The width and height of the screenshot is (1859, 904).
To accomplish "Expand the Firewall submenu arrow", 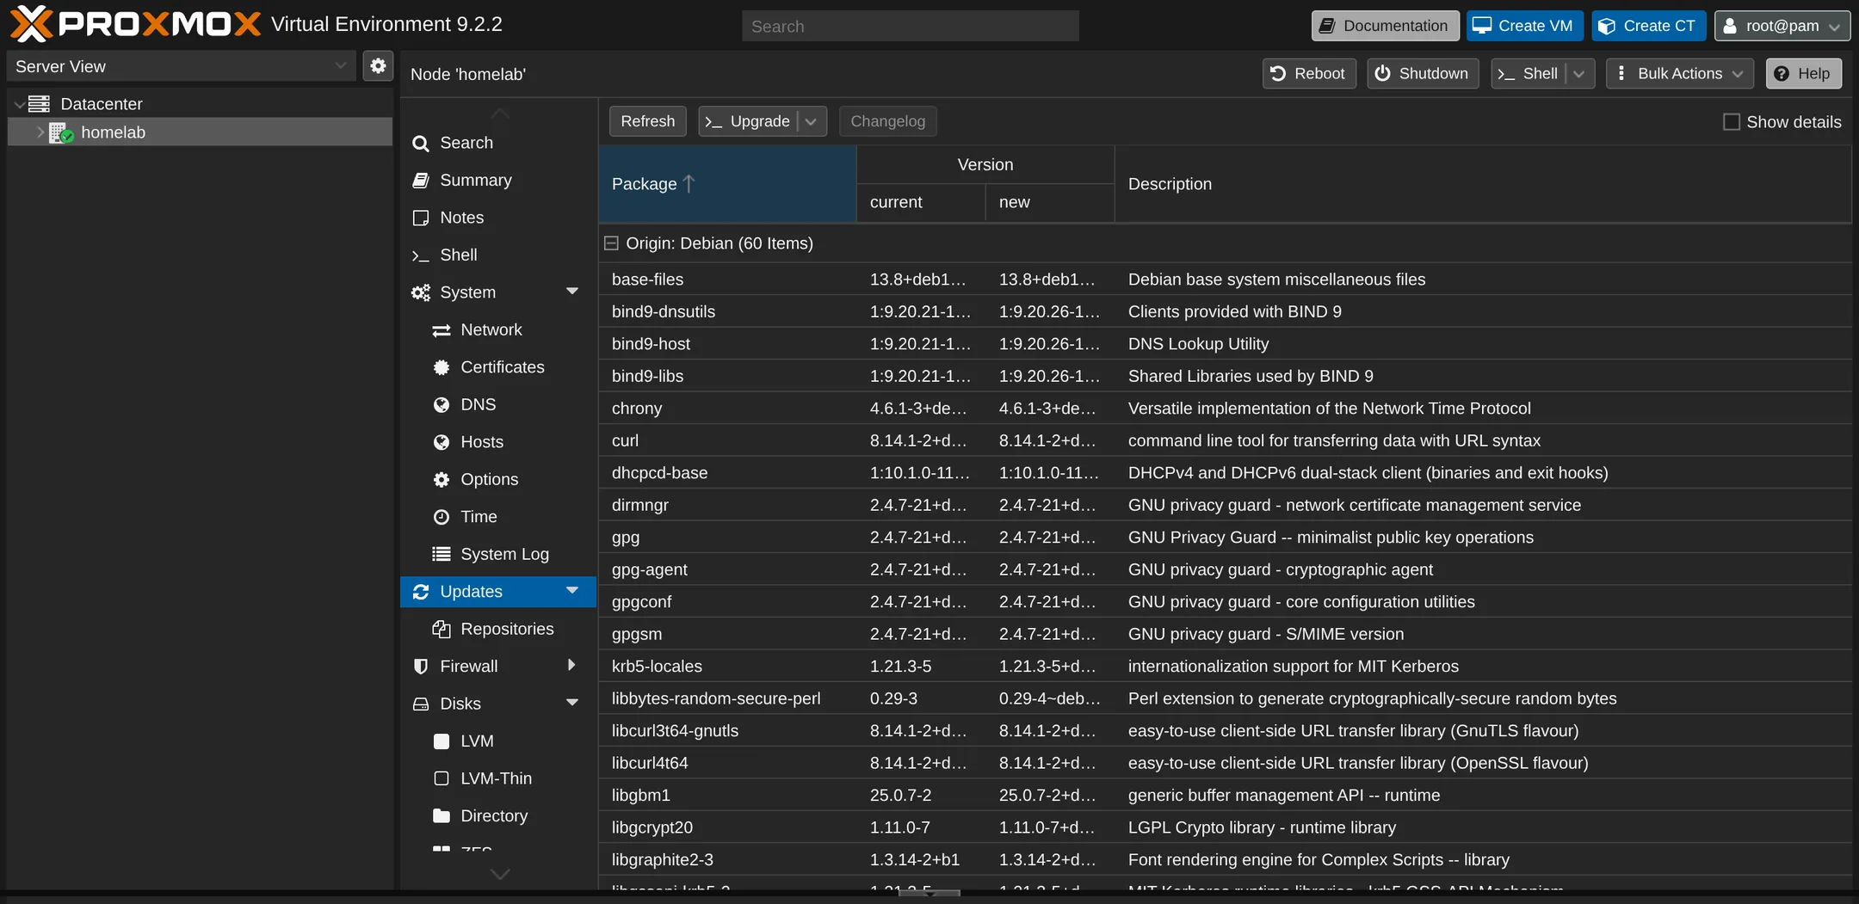I will click(571, 666).
